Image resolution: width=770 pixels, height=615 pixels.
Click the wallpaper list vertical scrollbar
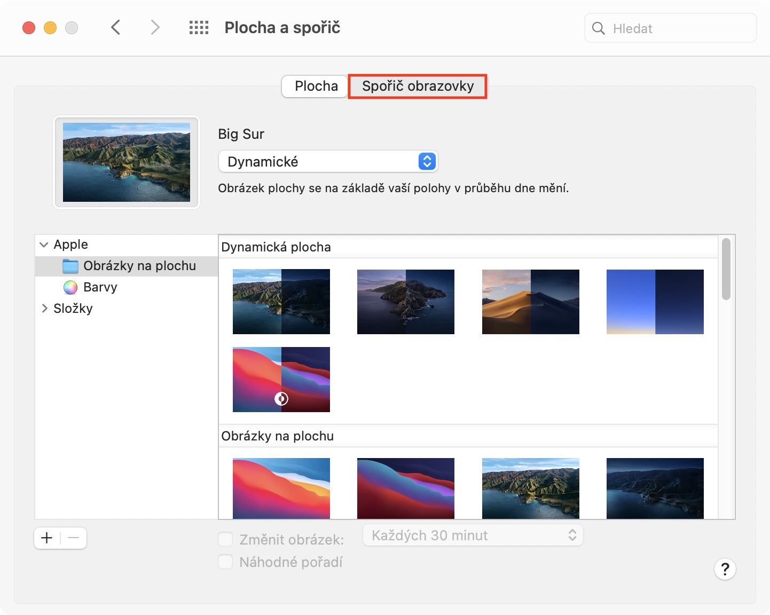click(726, 270)
